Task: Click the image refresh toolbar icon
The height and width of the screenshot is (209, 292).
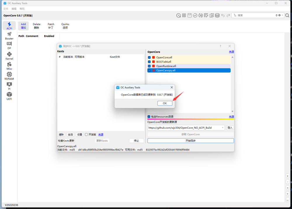Action: point(206,15)
